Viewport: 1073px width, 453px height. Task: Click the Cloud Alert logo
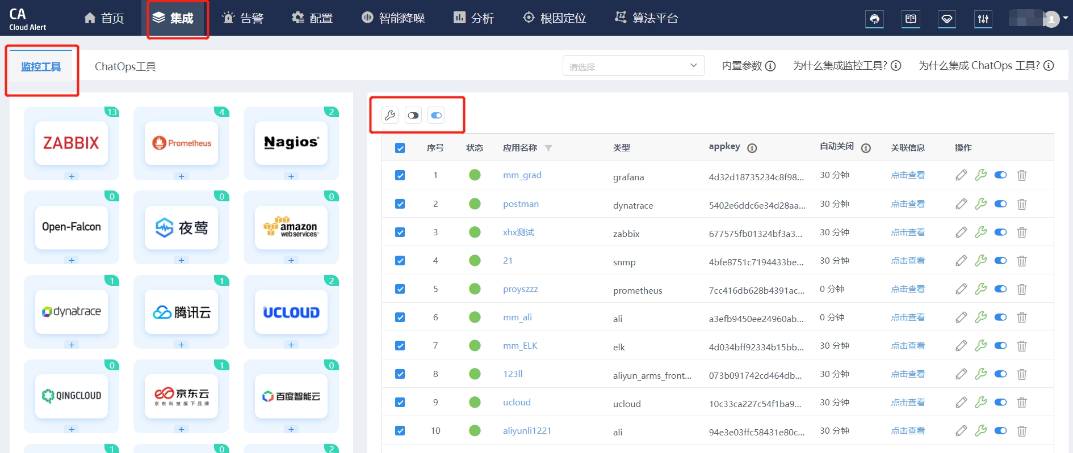pos(27,19)
